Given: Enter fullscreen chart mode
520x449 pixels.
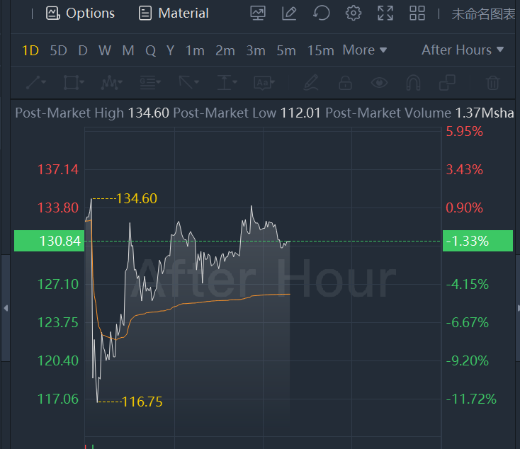Looking at the screenshot, I should (x=385, y=13).
